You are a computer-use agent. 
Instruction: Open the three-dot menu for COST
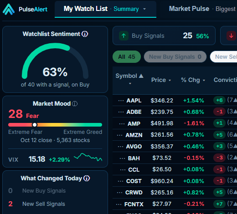(121, 181)
